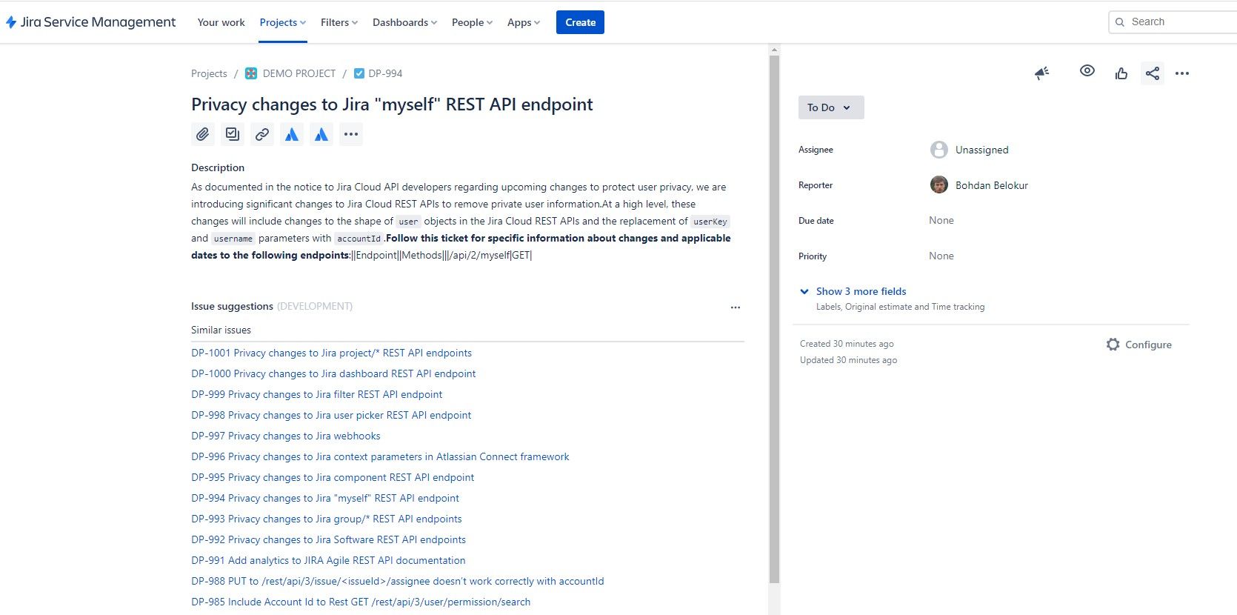Screen dimensions: 1237x615
Task: Click the Jira Service Management logo
Action: click(90, 22)
